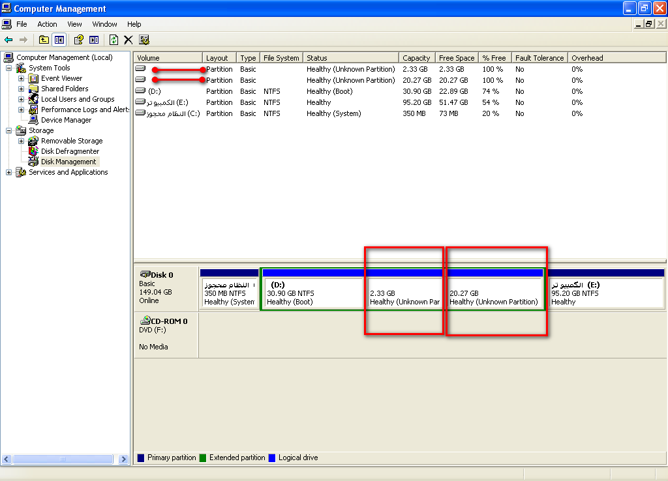
Task: Click the Up one level folder icon
Action: 44,40
